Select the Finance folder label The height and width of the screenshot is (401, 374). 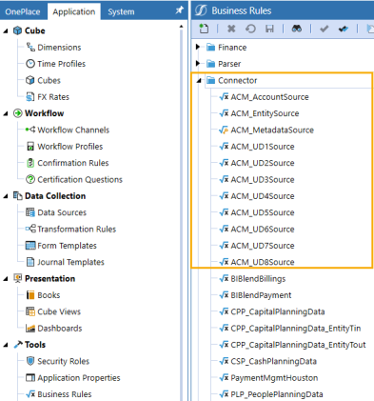(232, 48)
